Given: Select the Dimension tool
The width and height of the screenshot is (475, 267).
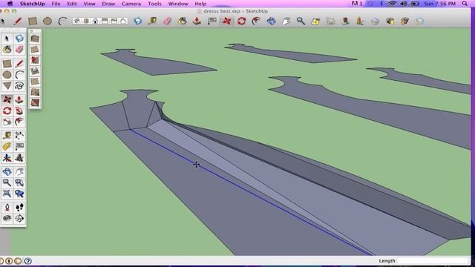Looking at the screenshot, I should (x=19, y=135).
